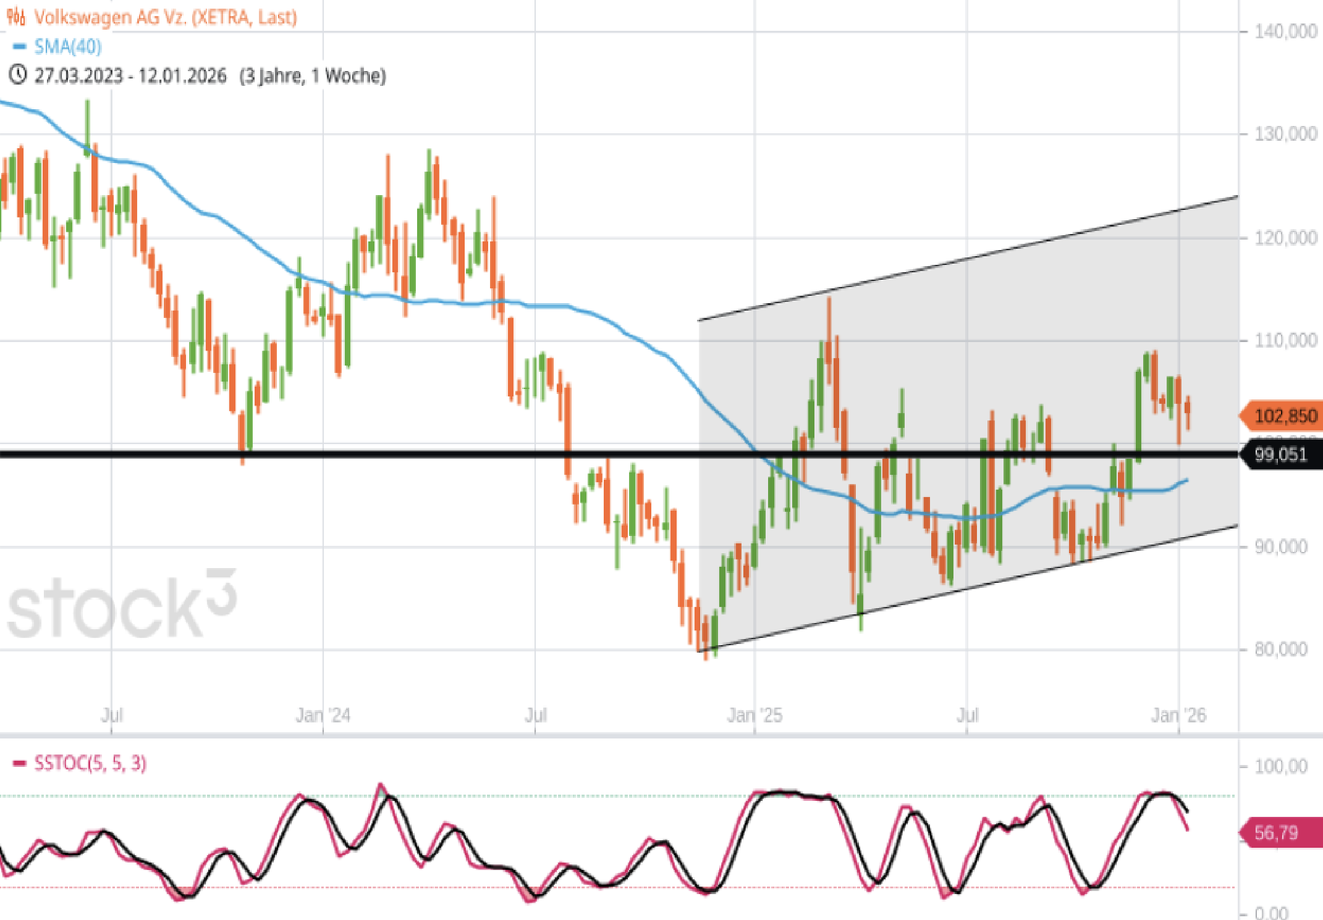The width and height of the screenshot is (1323, 920).
Task: Click the 3 Jahre, 1 Woche timeframe label
Action: click(313, 75)
